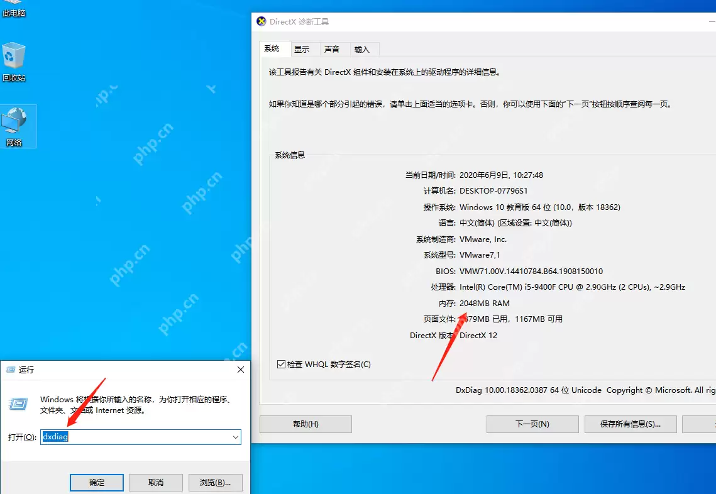Image resolution: width=716 pixels, height=494 pixels.
Task: Click the 浏览(B)... browse button
Action: coord(216,483)
